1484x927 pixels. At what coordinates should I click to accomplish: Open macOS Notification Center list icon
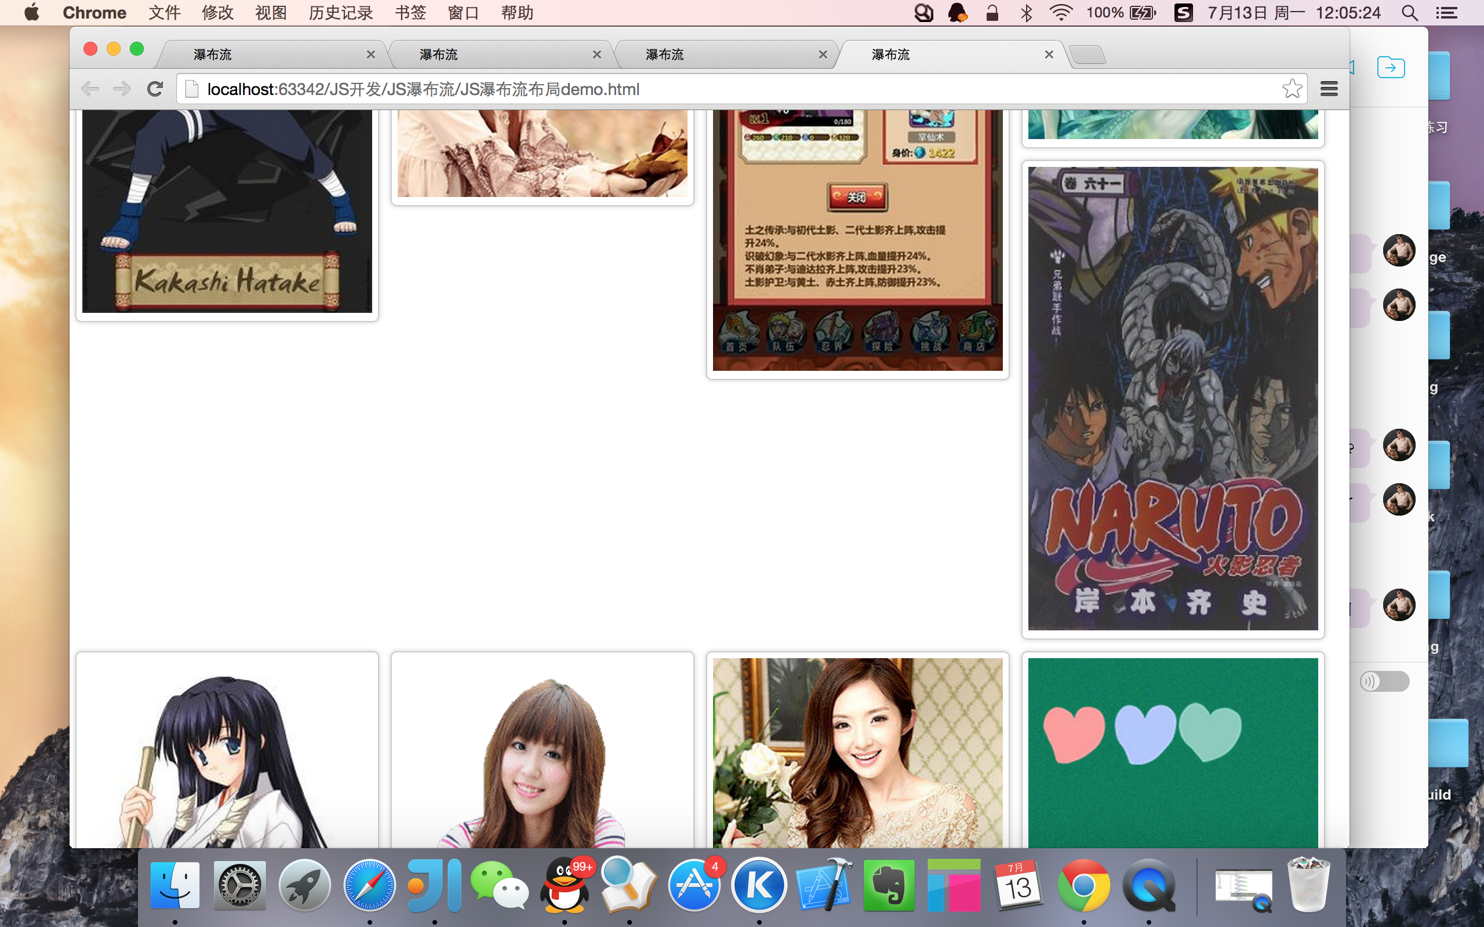pyautogui.click(x=1446, y=13)
